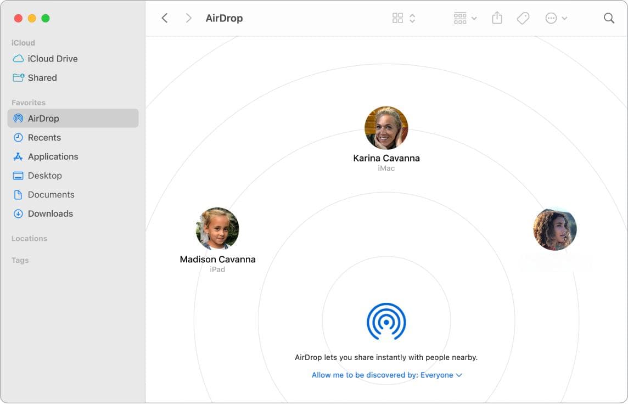Viewport: 628px width, 405px height.
Task: Open Documents in sidebar
Action: pos(73,194)
